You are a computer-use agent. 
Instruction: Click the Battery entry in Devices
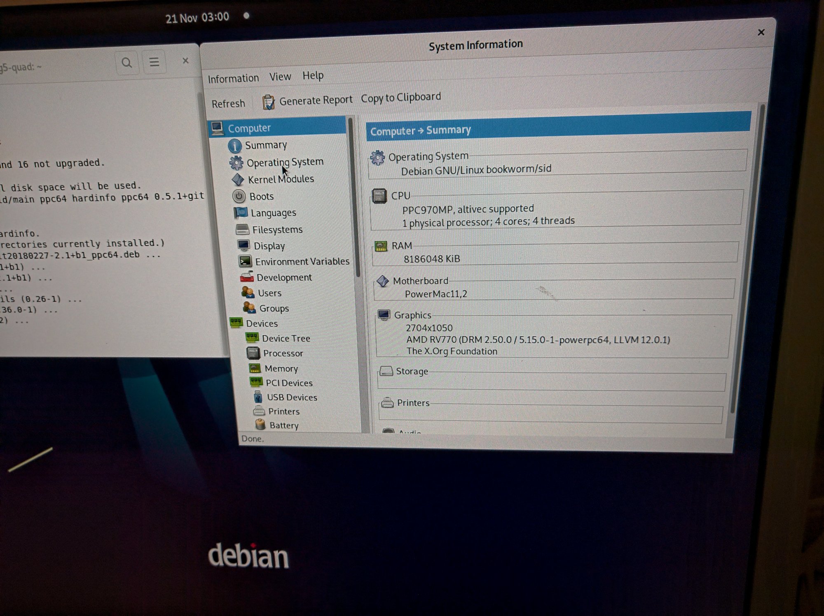(x=283, y=425)
